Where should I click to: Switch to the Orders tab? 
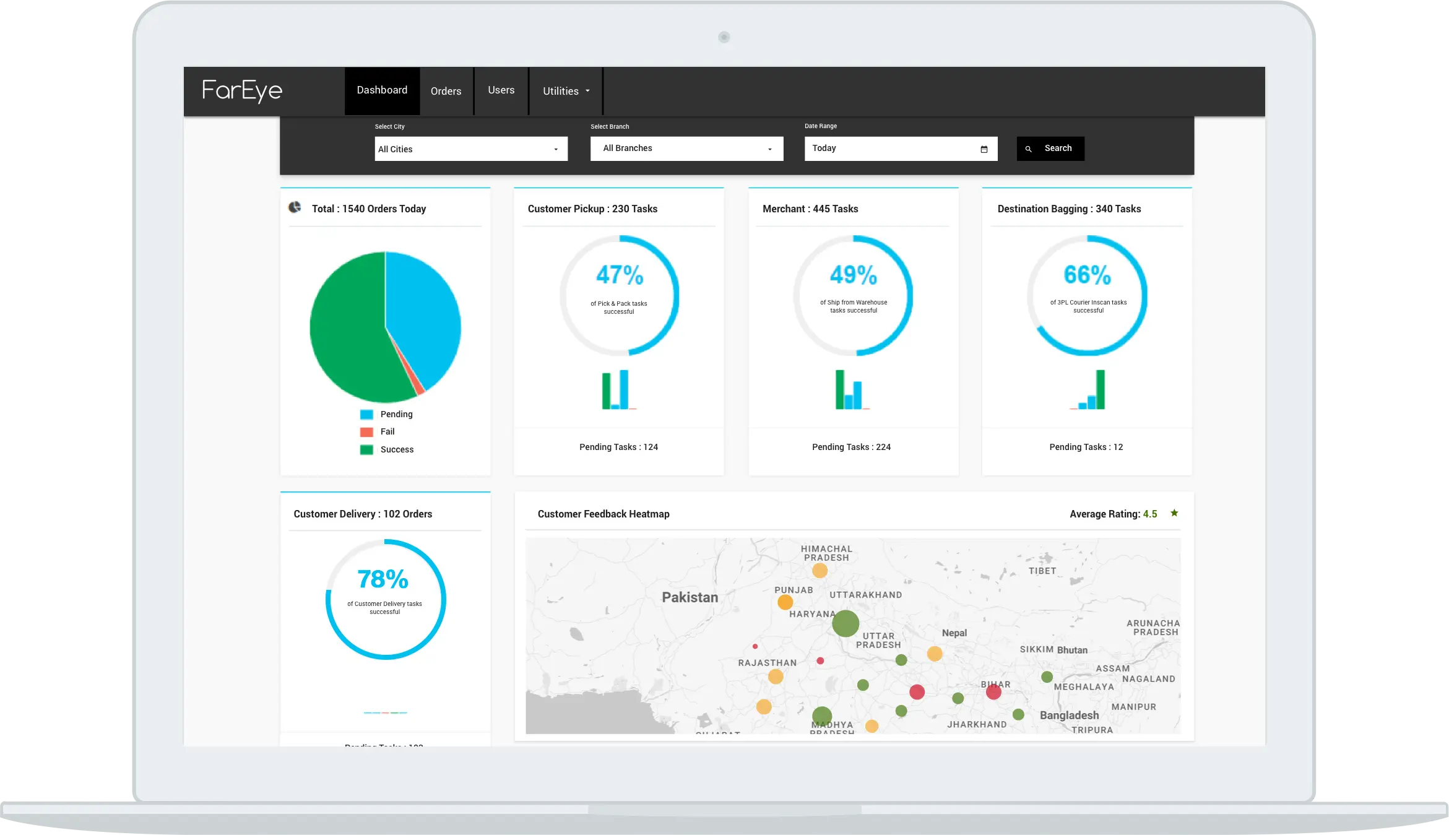pos(446,90)
